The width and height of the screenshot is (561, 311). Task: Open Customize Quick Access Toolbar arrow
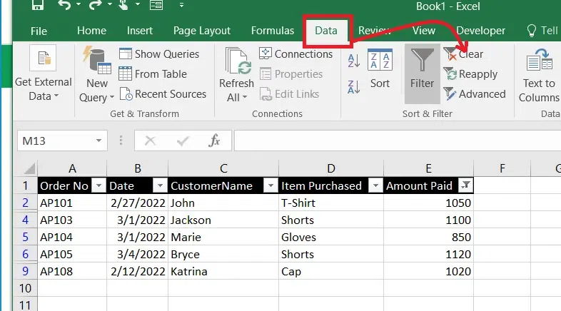tap(181, 5)
